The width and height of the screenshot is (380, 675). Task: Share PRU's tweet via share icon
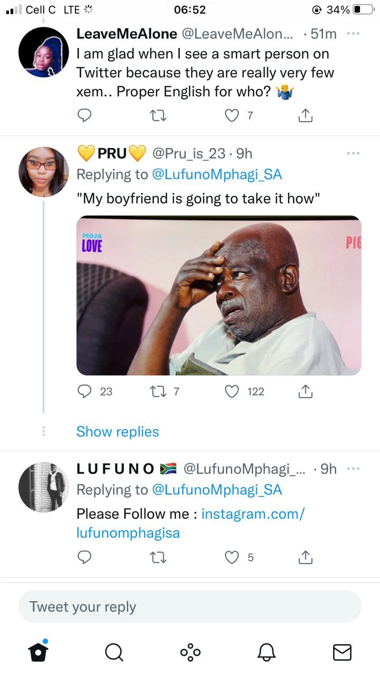point(306,391)
